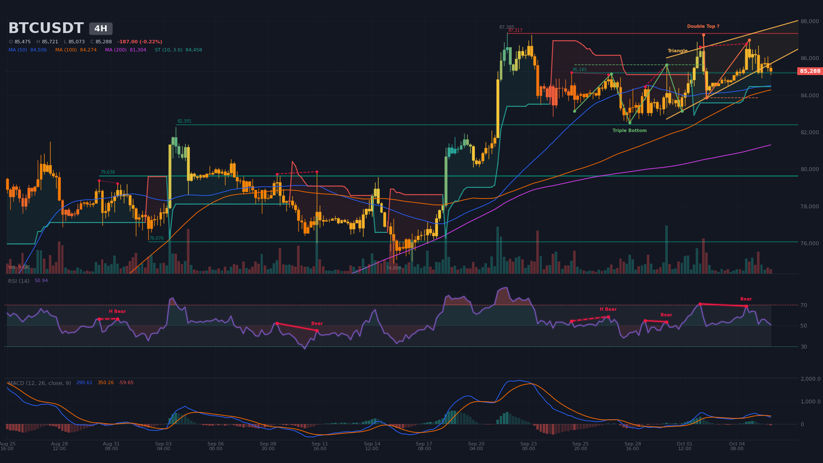Click 78,000 on the price axis
This screenshot has height=463, width=823.
810,207
